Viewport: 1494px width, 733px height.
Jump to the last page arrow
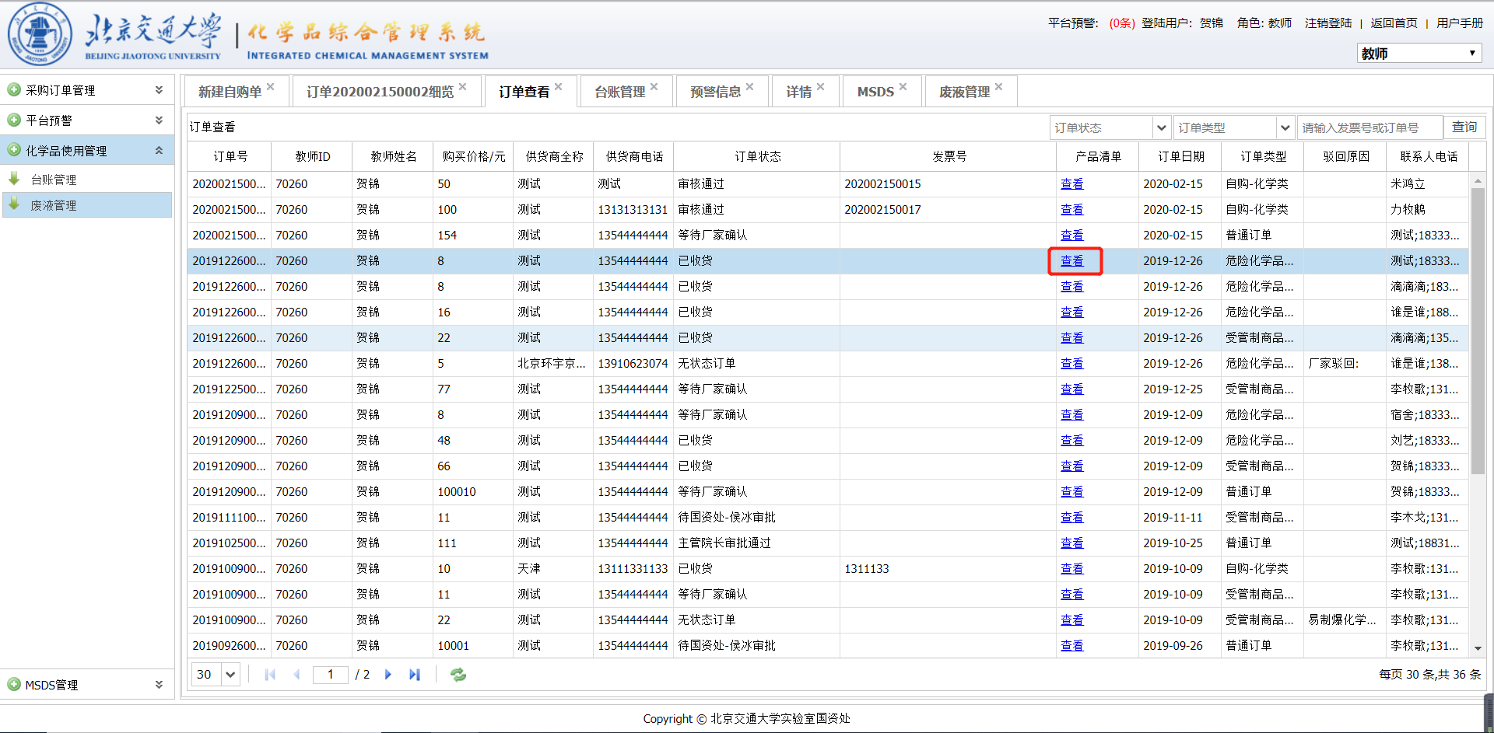414,675
